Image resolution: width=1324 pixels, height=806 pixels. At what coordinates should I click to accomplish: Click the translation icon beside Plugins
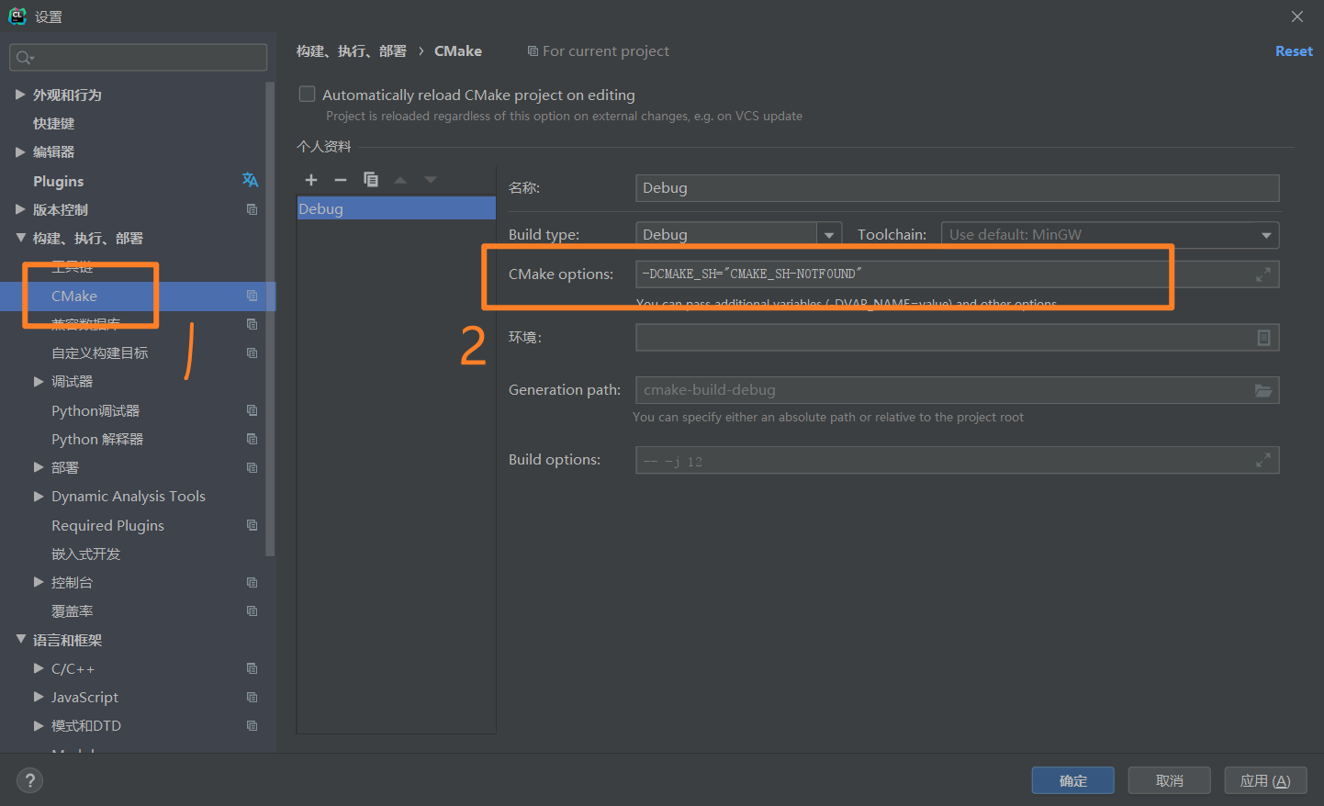[250, 180]
